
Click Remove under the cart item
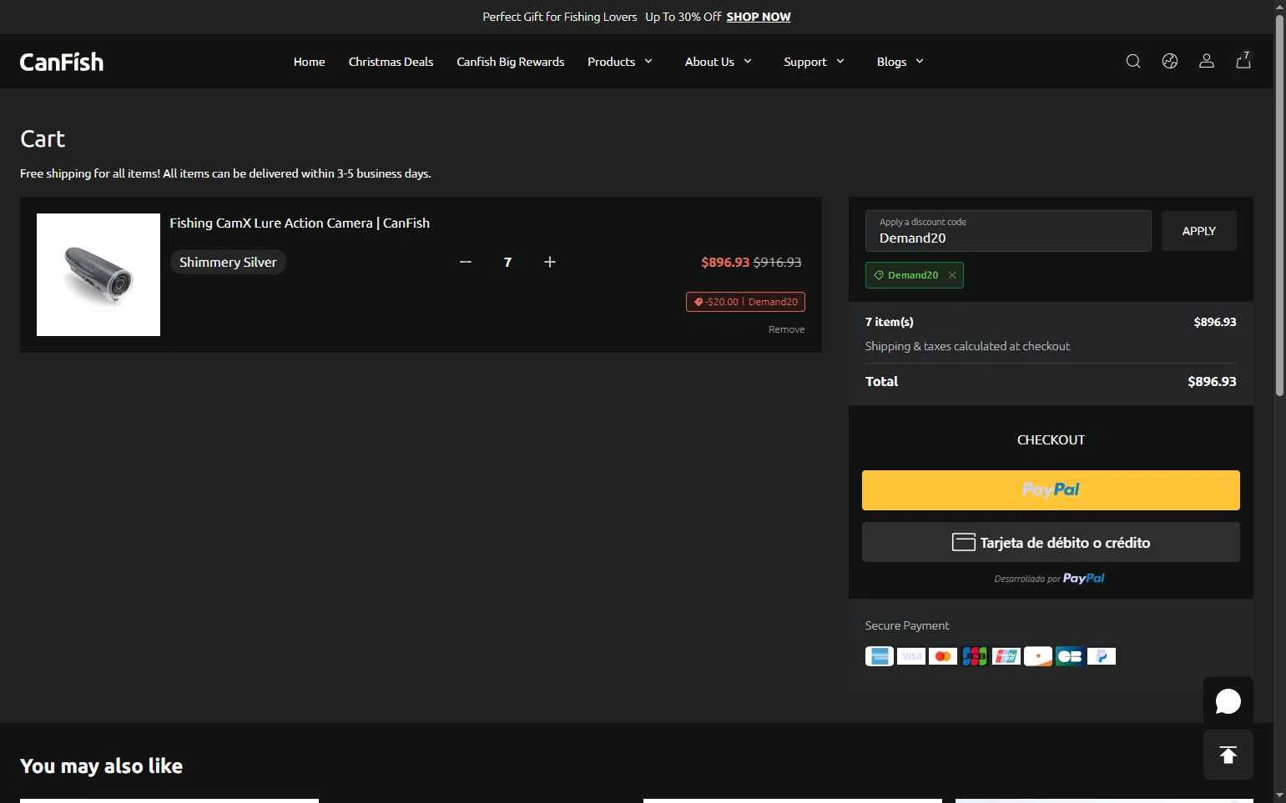786,329
